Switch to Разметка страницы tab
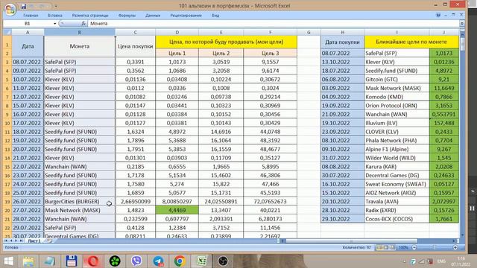Image resolution: width=477 pixels, height=268 pixels. pyautogui.click(x=90, y=15)
